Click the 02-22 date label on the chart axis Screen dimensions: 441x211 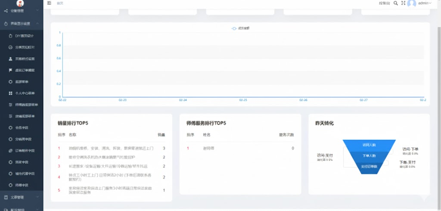(62, 100)
